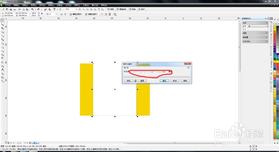
Task: Toggle the lock ratio padlock in property bar
Action: [x=42, y=13]
